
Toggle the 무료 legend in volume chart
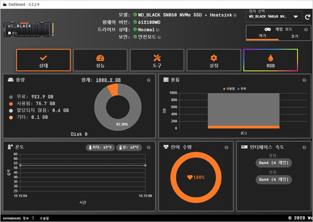coord(242,89)
